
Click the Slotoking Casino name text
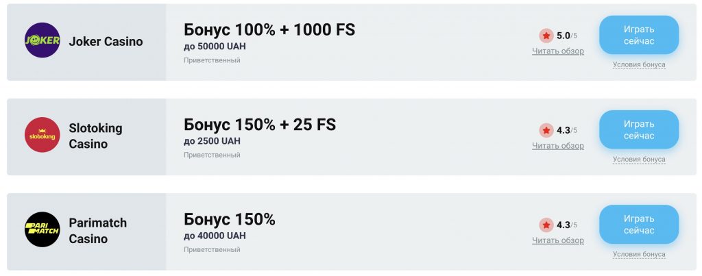coord(95,136)
